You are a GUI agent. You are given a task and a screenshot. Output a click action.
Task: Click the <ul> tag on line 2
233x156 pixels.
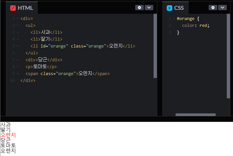31,25
